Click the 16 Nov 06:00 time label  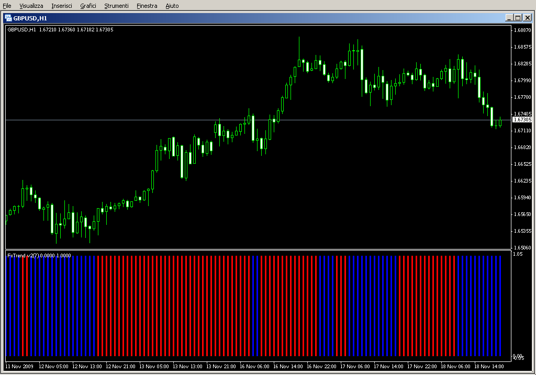point(254,367)
